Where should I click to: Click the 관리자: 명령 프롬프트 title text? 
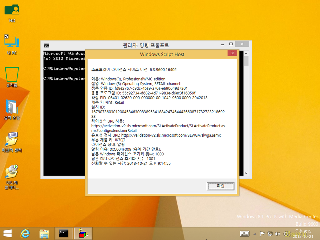click(x=146, y=45)
